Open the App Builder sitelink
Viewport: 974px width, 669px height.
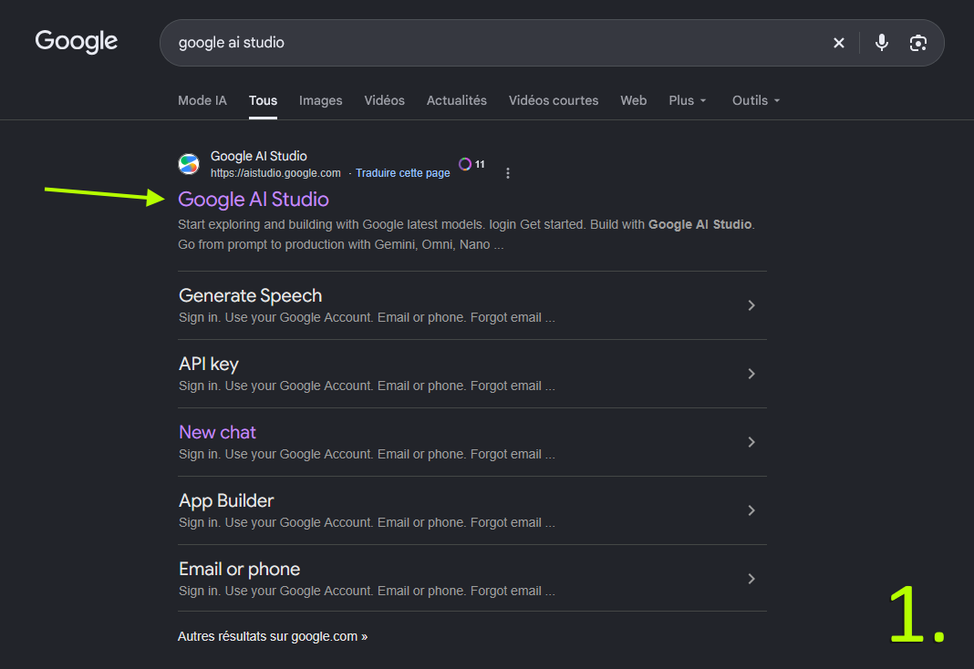pyautogui.click(x=226, y=500)
